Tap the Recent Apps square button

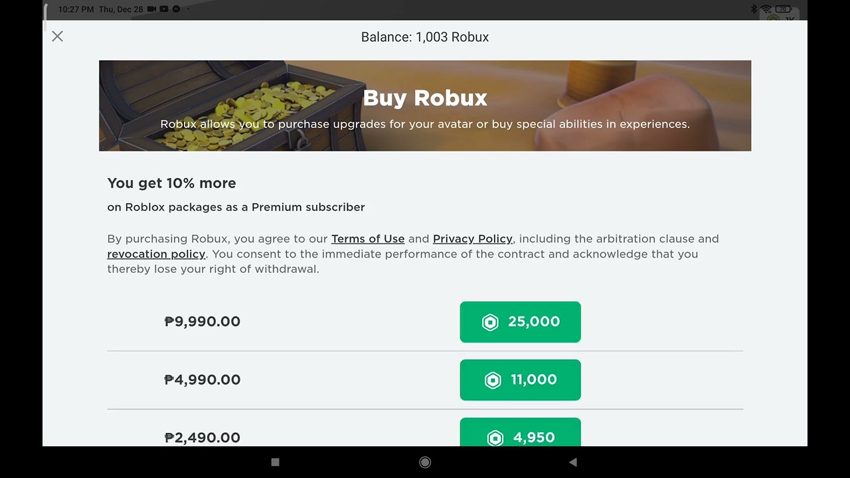click(x=276, y=462)
